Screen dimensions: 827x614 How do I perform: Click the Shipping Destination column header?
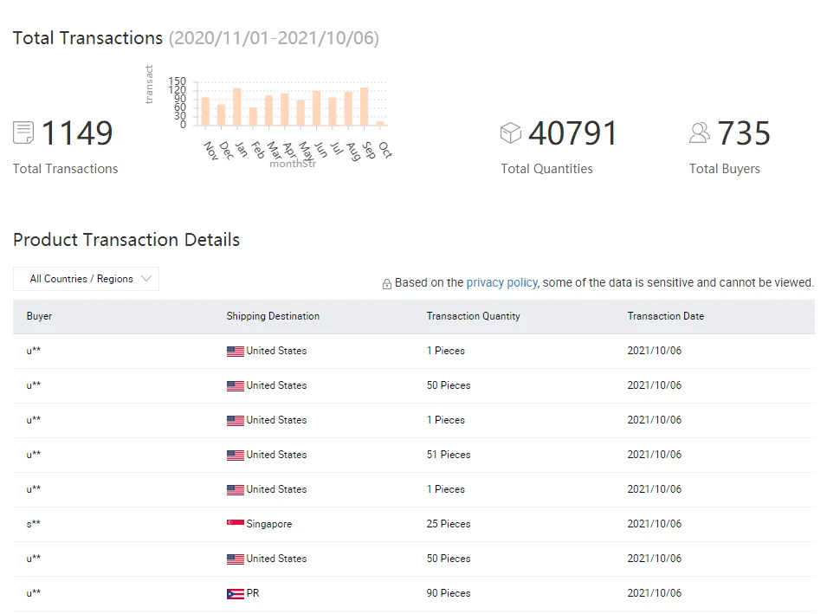click(273, 316)
